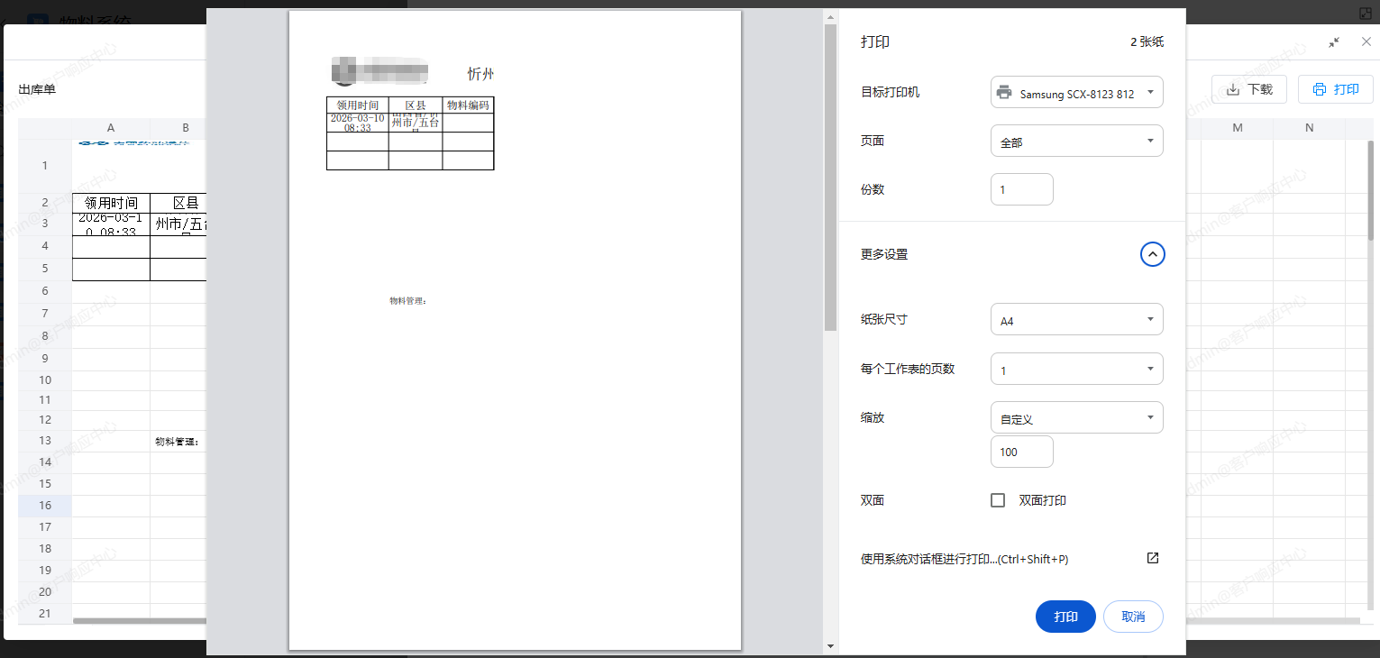Click the scale percentage field showing 100
This screenshot has width=1380, height=658.
pos(1021,452)
